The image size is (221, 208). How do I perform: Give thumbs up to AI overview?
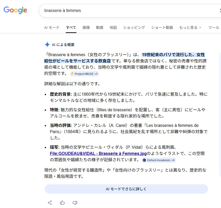(62, 203)
